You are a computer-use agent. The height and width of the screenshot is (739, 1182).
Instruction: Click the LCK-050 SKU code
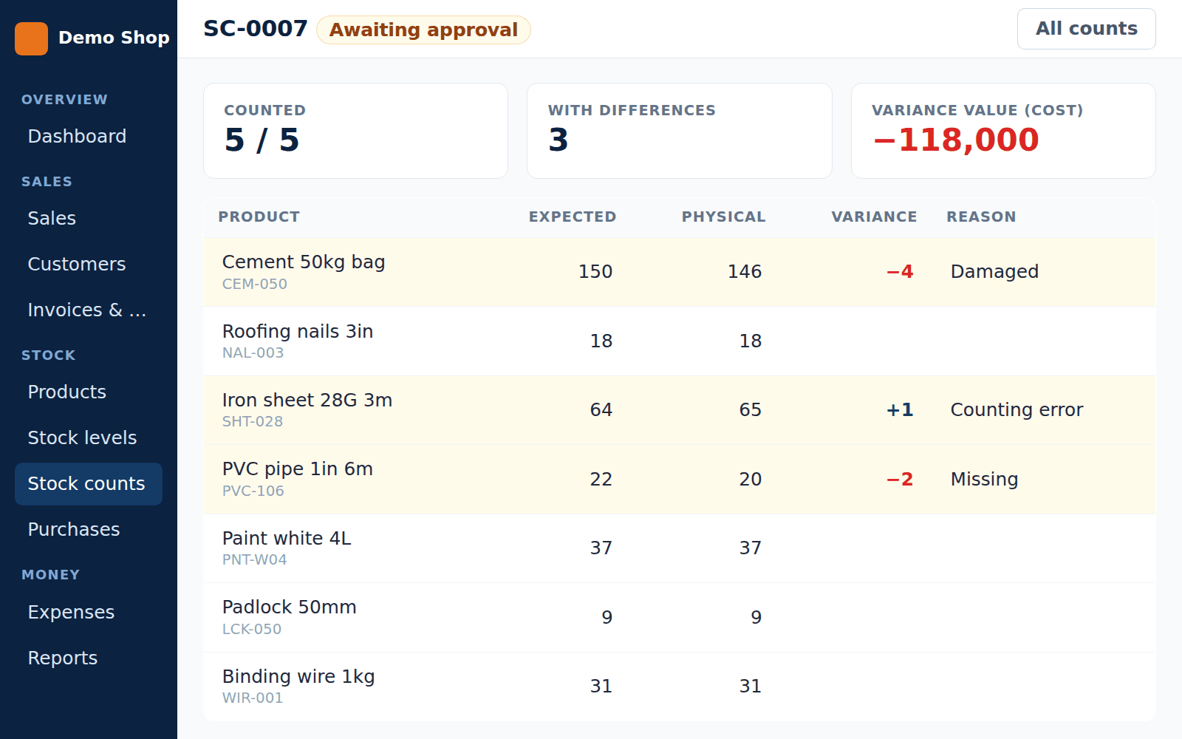[x=252, y=629]
